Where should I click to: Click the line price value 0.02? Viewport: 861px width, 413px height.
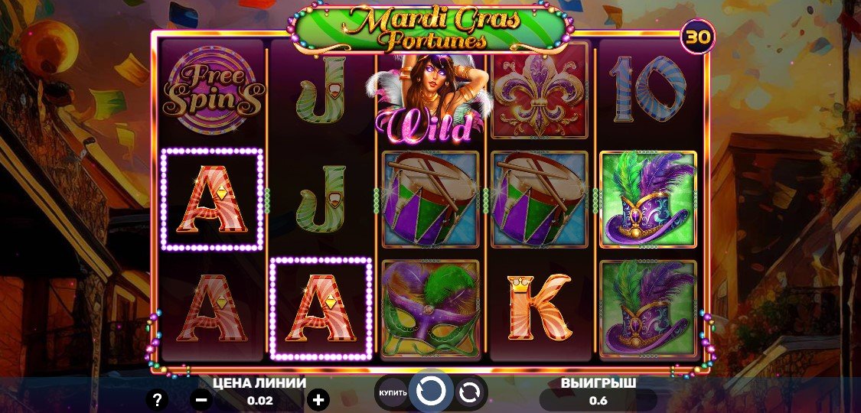click(x=259, y=401)
